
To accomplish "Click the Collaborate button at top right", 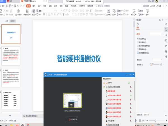I will [153, 6].
